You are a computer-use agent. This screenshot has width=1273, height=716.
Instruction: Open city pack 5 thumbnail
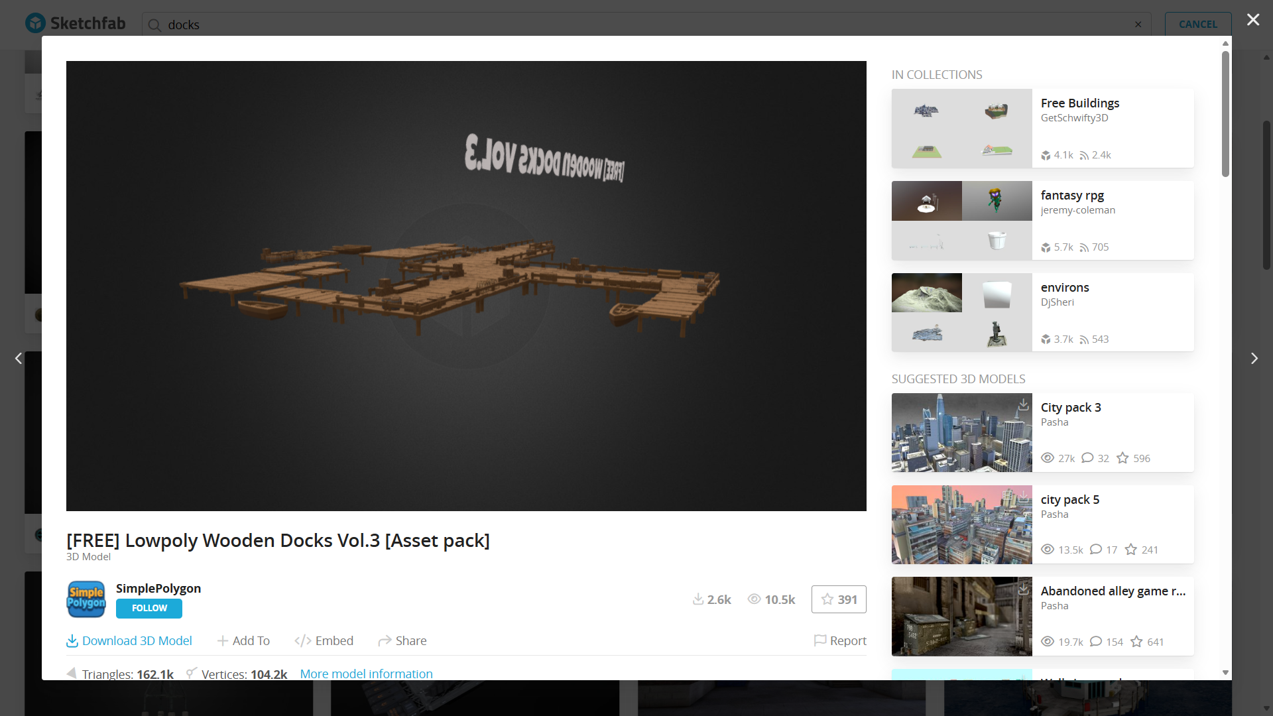(961, 524)
